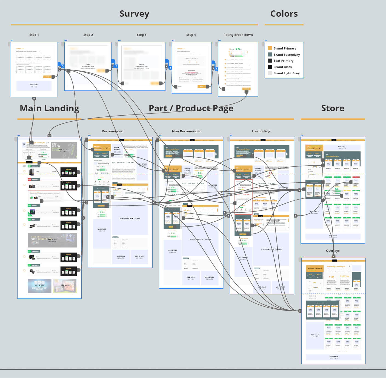Click the three-dot handle above the Store artboard
Image resolution: width=386 pixels, height=378 pixels.
coord(302,136)
